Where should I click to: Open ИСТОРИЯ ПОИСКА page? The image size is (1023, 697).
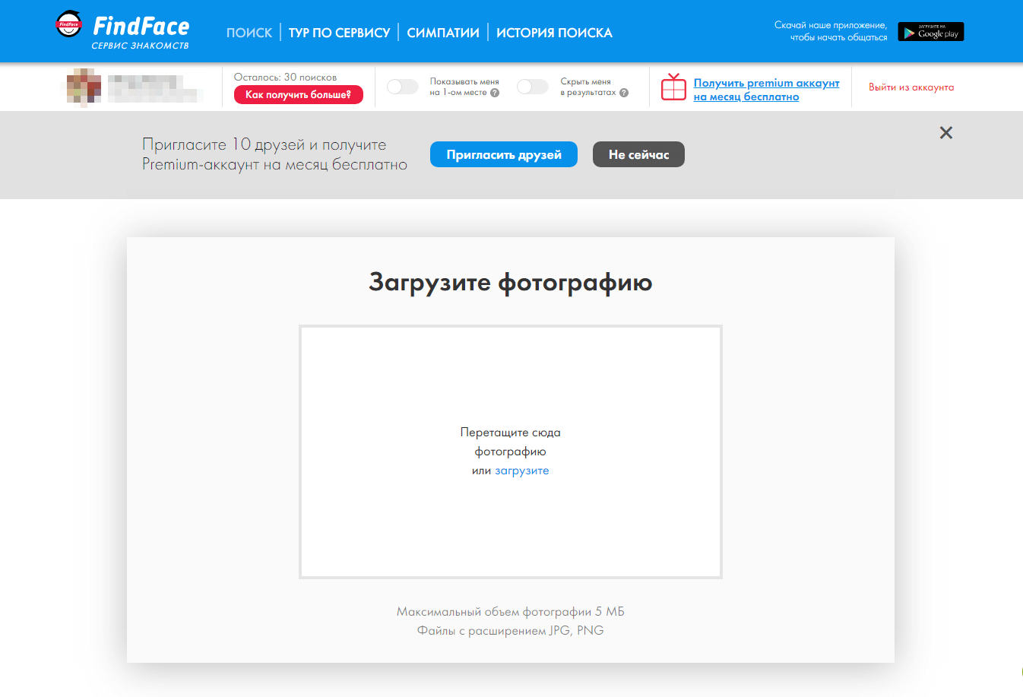[x=554, y=33]
